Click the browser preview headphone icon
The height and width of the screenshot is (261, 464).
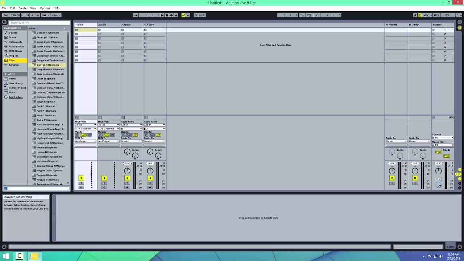pyautogui.click(x=5, y=188)
